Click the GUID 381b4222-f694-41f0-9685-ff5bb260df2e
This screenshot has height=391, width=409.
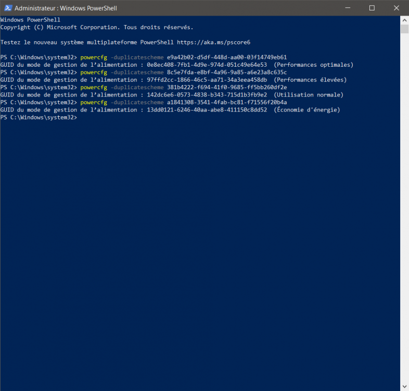tap(227, 88)
